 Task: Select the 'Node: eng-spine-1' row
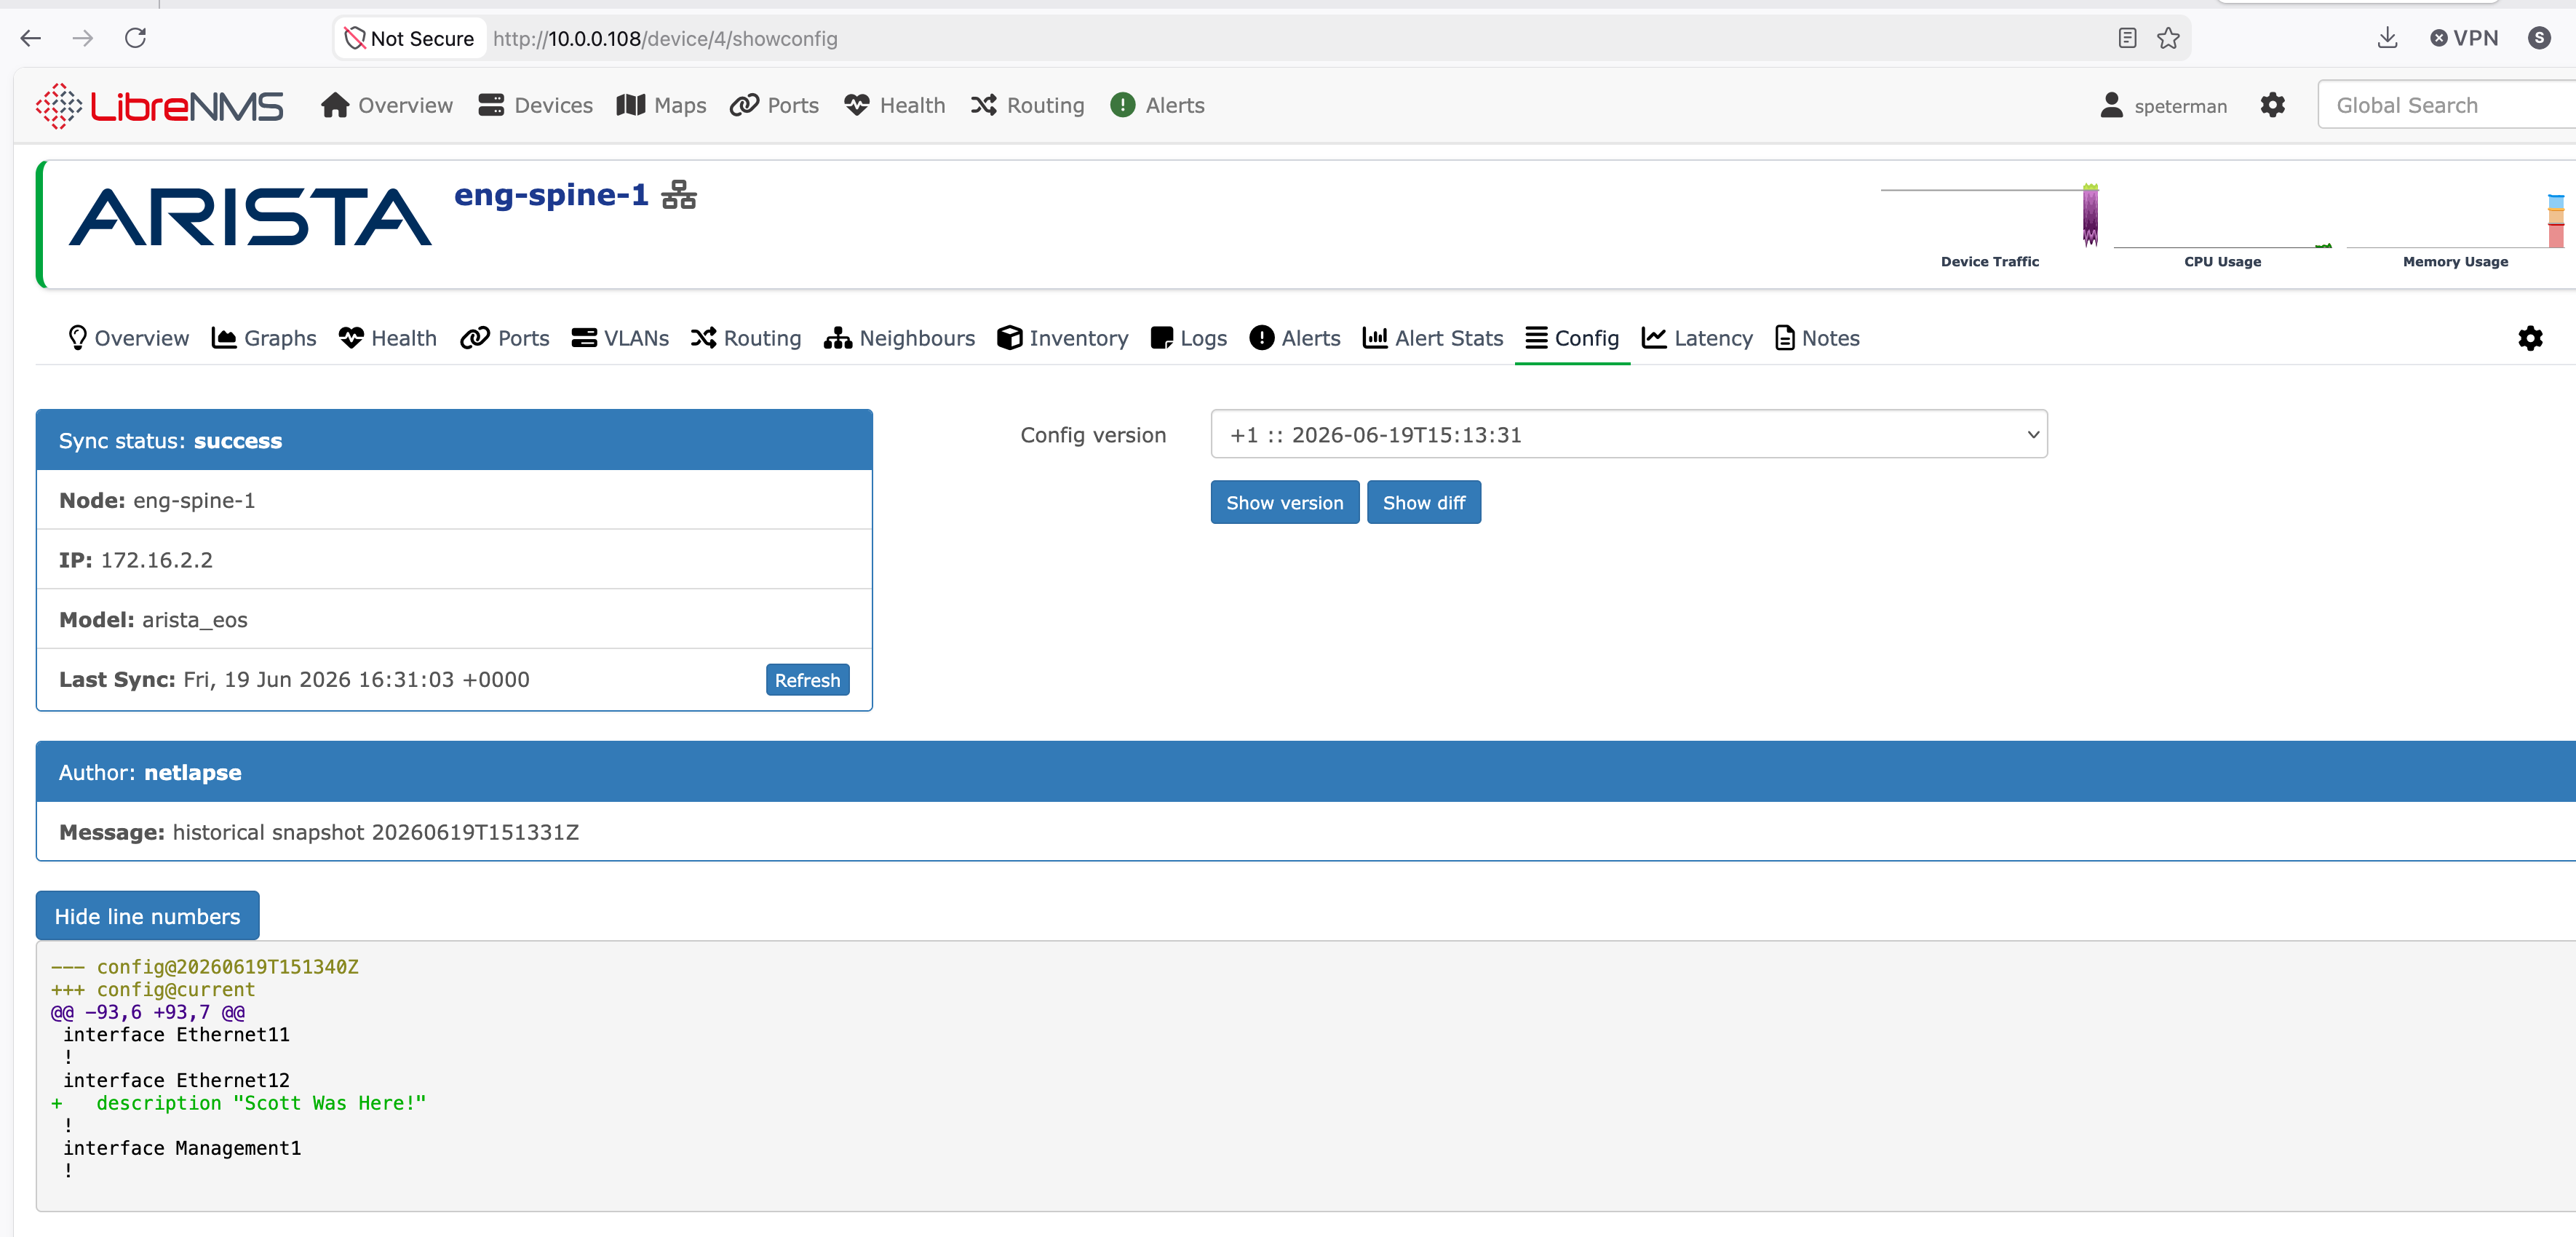(x=454, y=500)
